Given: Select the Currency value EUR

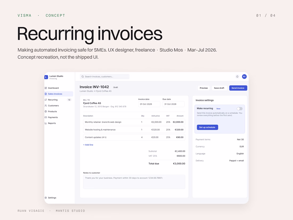Looking at the screenshot, I should [242, 146].
